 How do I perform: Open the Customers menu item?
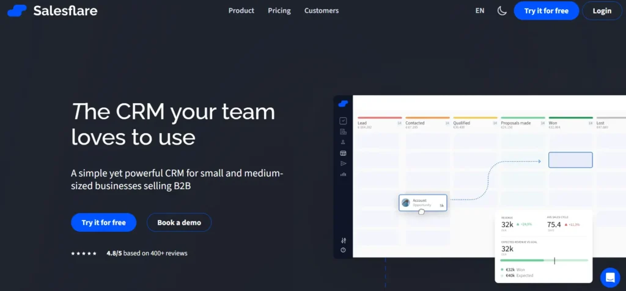(x=322, y=11)
